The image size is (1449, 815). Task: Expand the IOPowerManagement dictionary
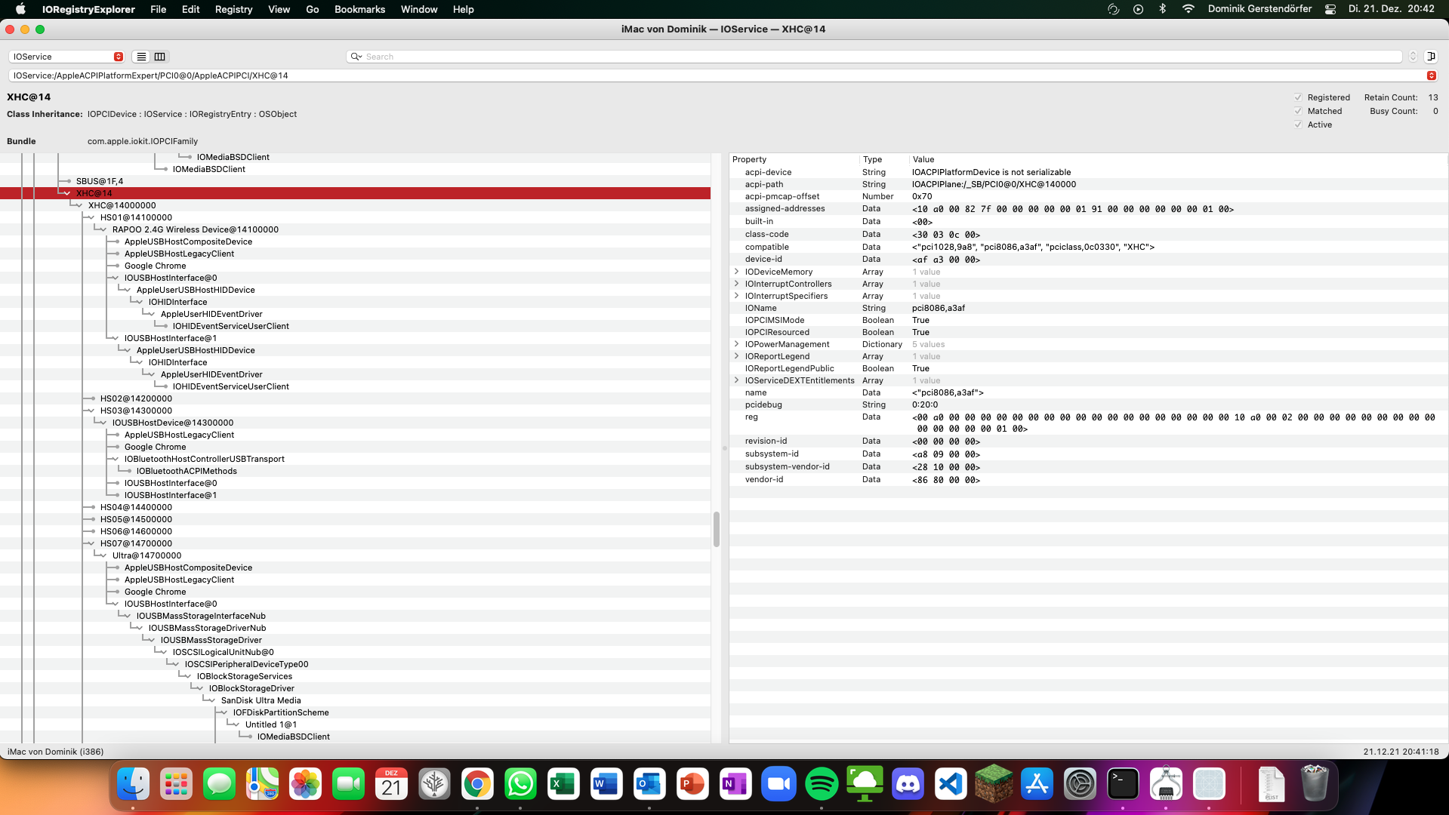(737, 344)
